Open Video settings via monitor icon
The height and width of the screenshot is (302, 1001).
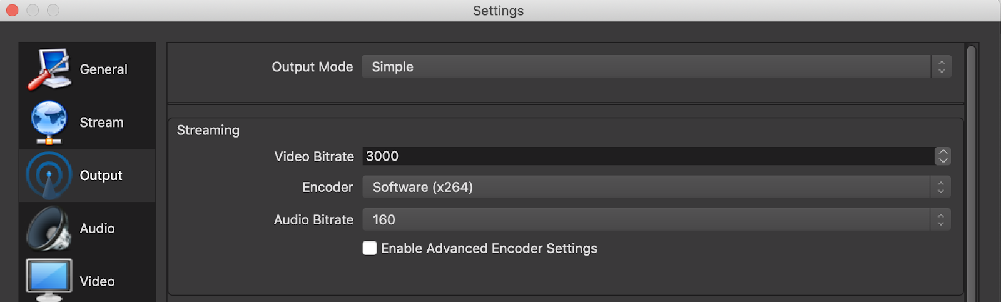coord(49,279)
